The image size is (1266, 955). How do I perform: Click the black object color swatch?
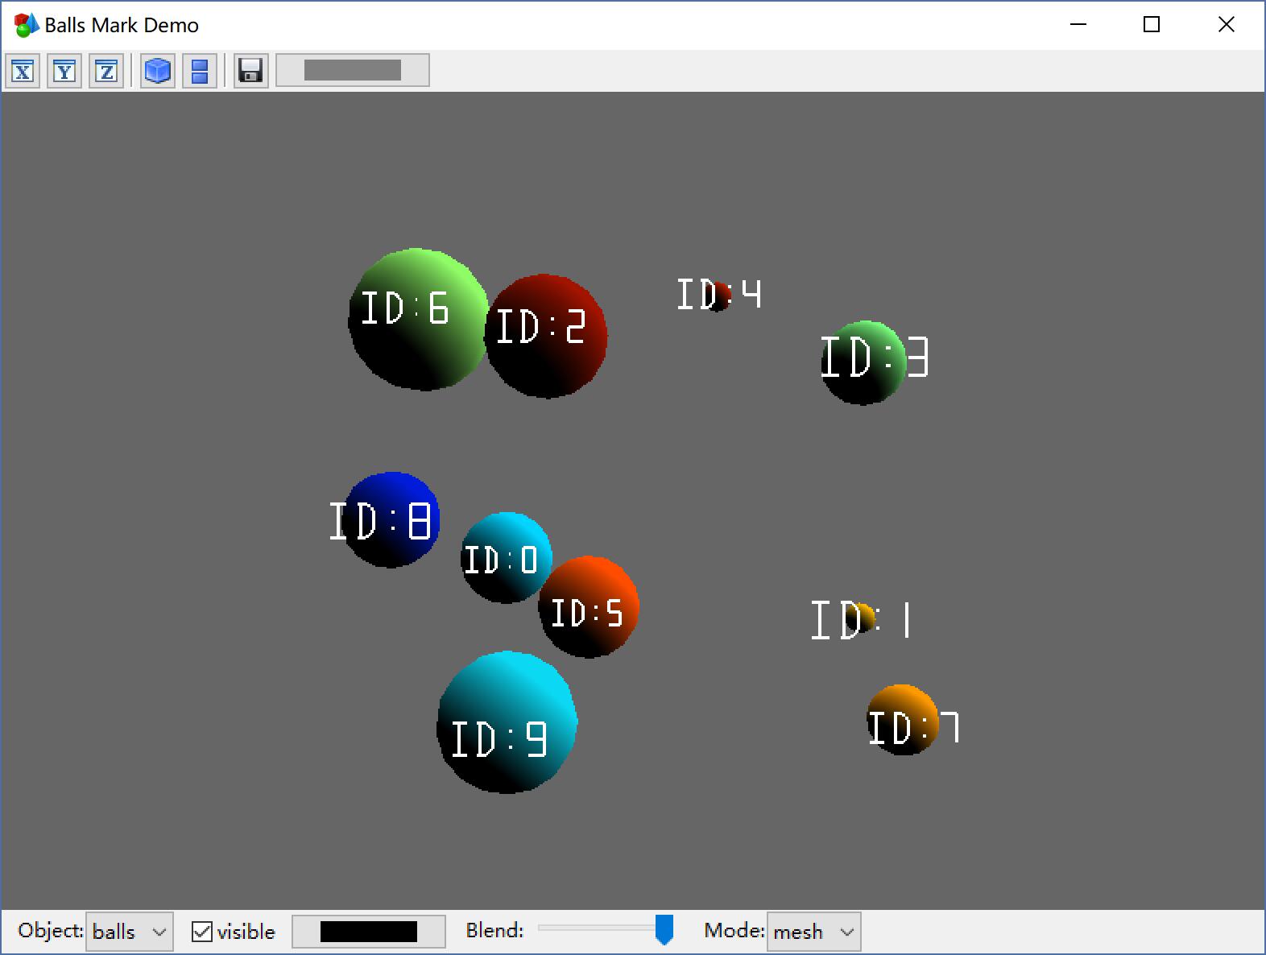368,932
